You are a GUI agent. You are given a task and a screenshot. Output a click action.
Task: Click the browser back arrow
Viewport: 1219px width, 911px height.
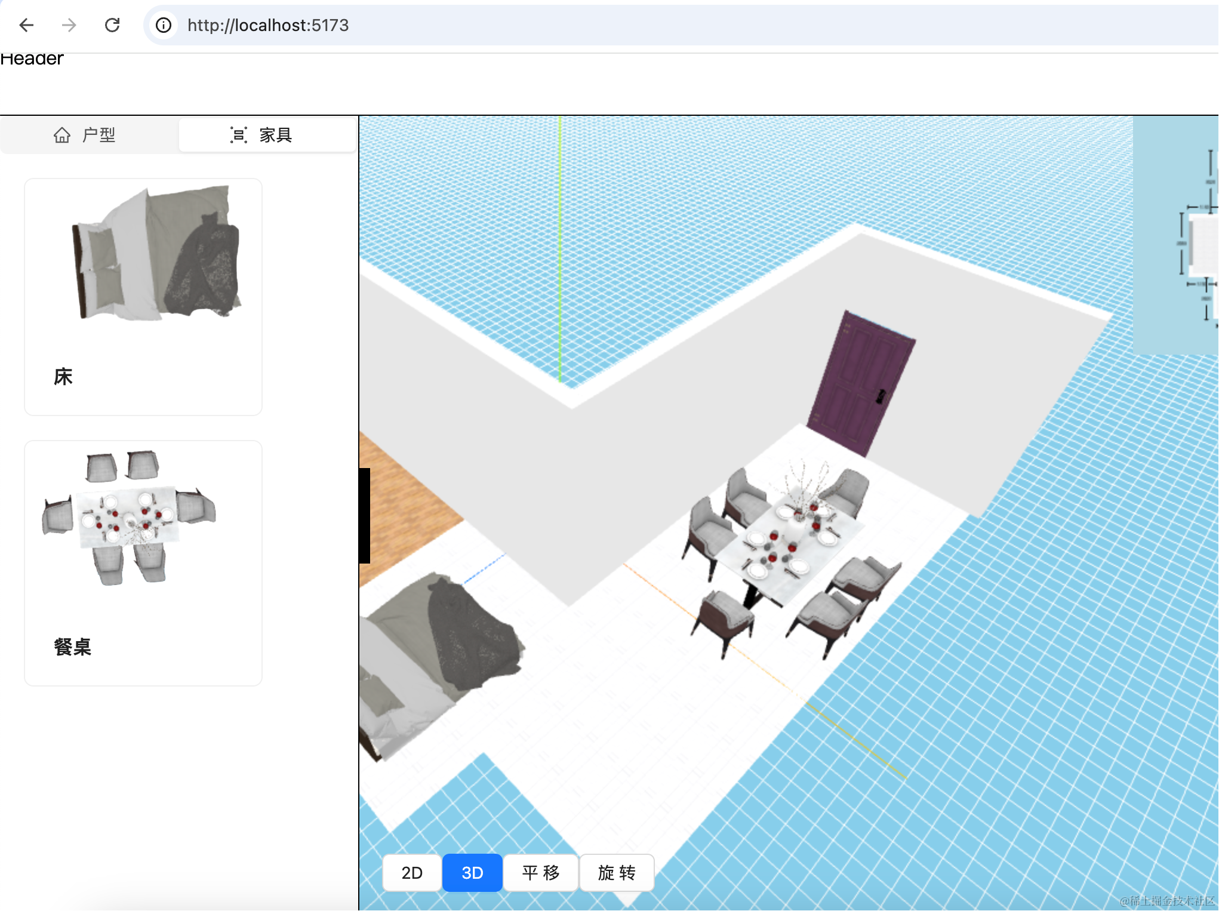tap(26, 25)
